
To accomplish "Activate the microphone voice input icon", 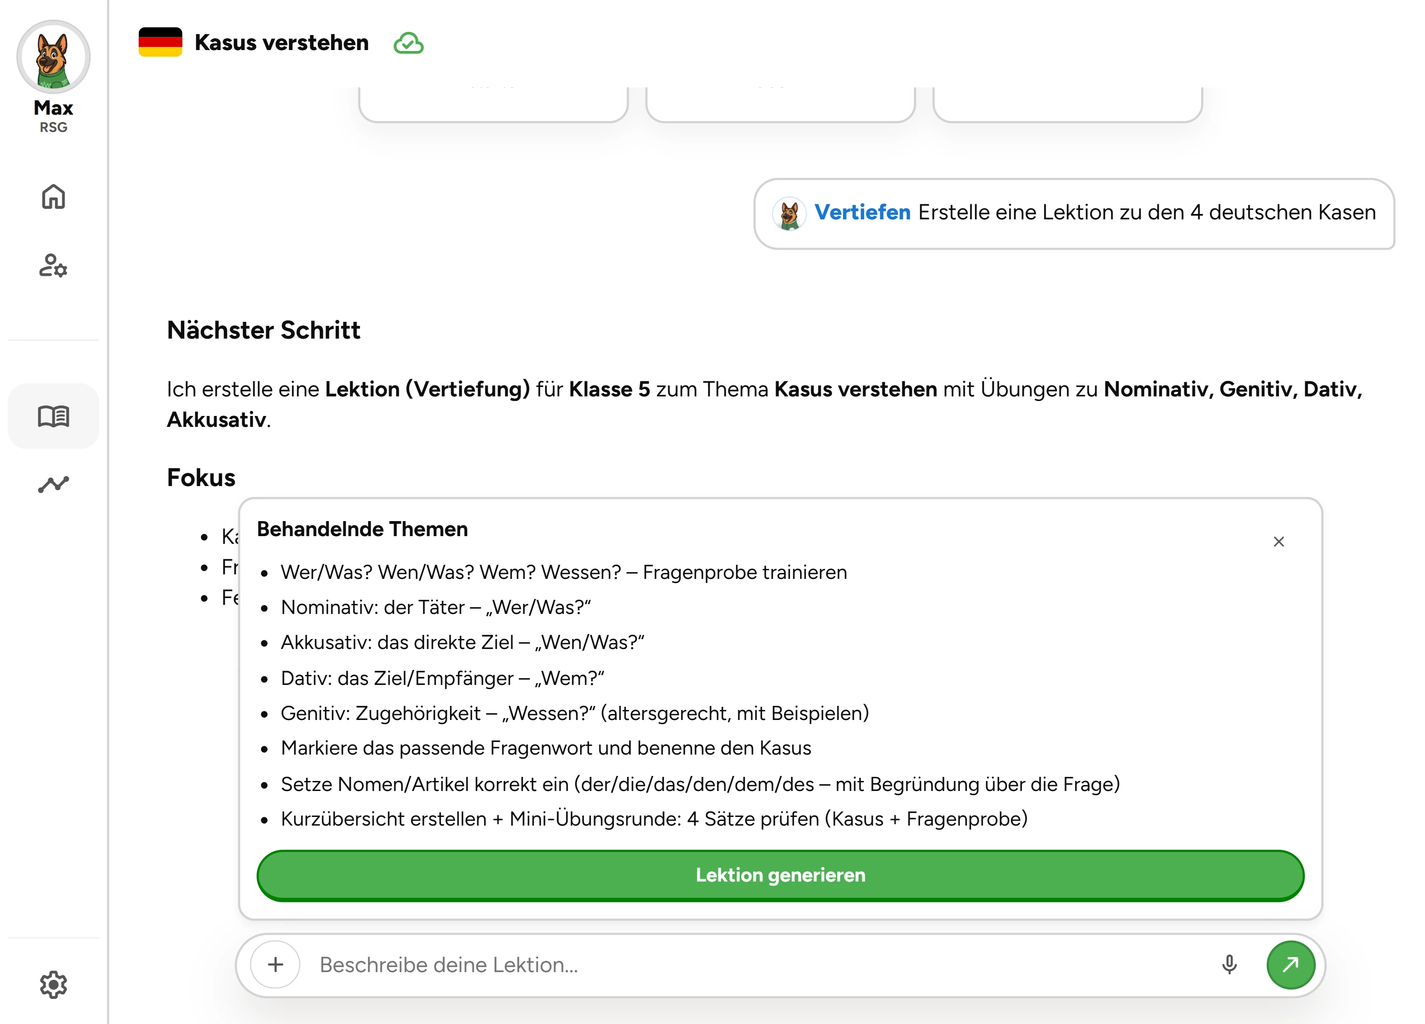I will tap(1230, 964).
